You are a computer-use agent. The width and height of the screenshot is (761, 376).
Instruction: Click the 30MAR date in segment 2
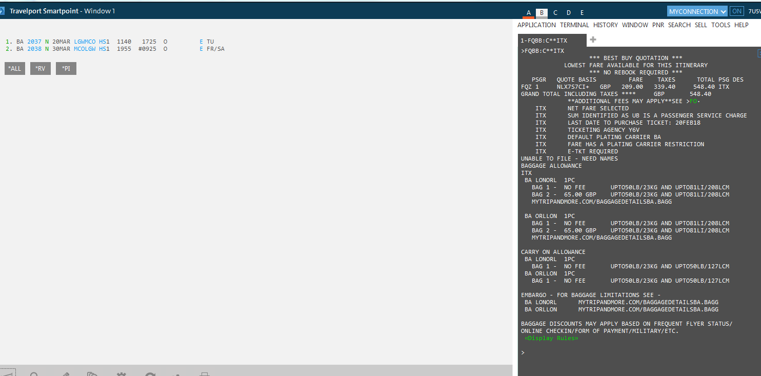[61, 49]
